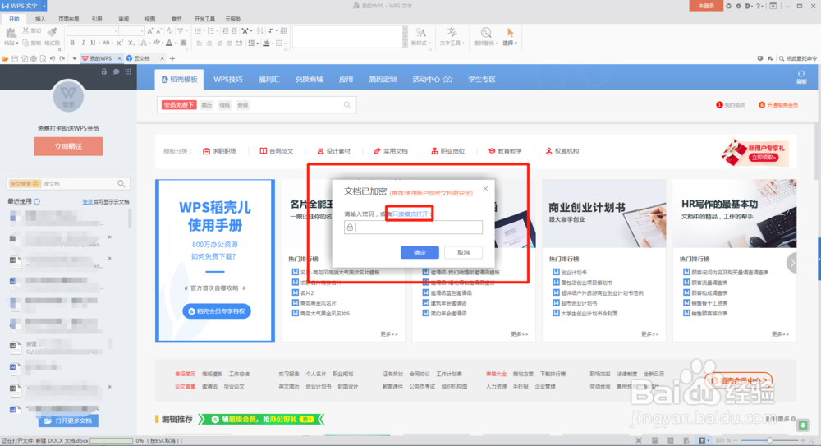Image resolution: width=821 pixels, height=446 pixels.
Task: Open the quick access toolbar dropdown arrow
Action: point(75,58)
